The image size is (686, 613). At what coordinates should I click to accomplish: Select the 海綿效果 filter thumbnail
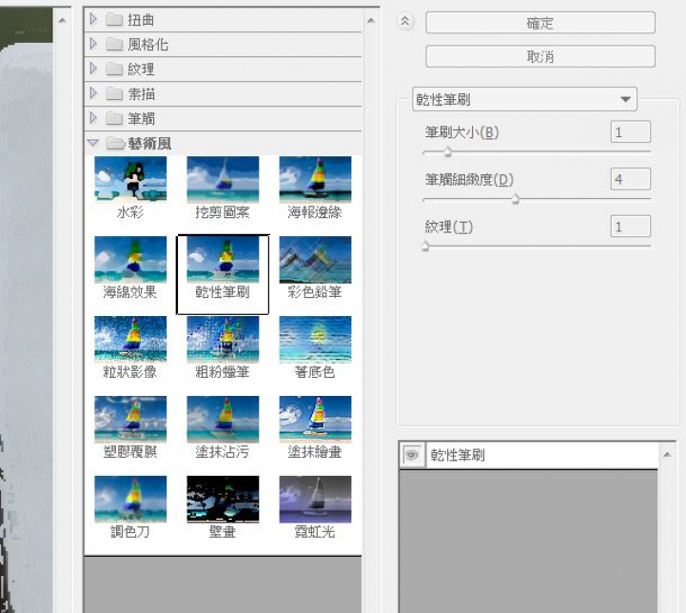tap(130, 260)
